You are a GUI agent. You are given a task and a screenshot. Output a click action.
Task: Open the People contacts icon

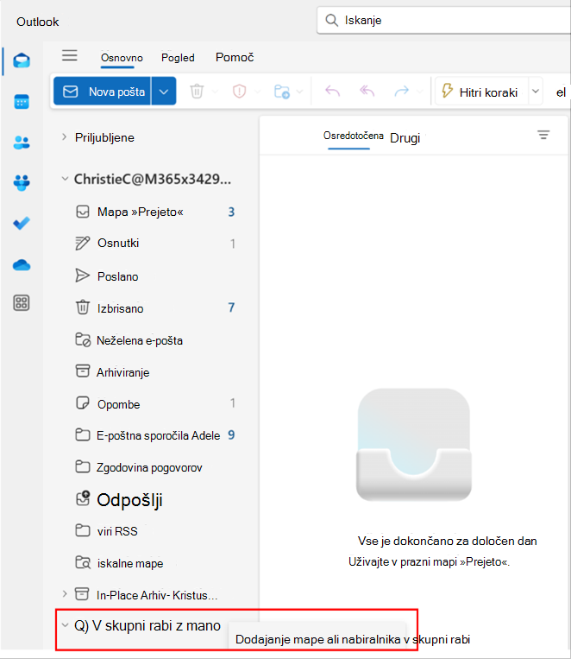(22, 143)
